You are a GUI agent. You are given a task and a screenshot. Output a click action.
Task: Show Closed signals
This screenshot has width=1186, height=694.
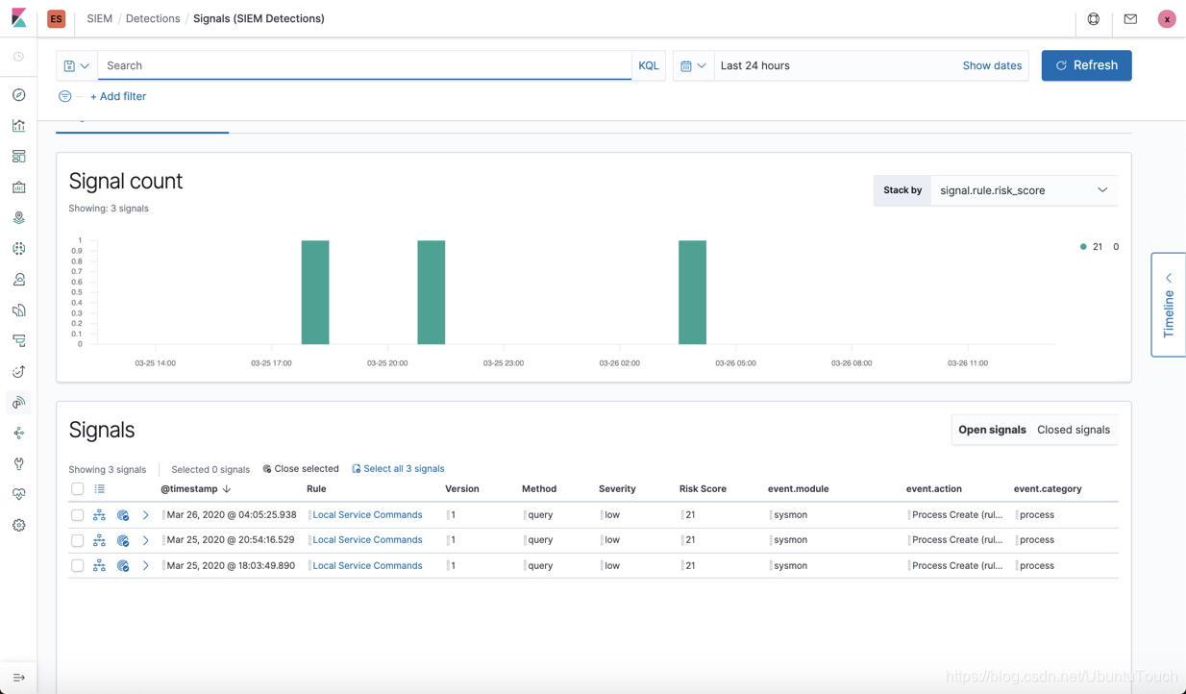click(x=1074, y=430)
